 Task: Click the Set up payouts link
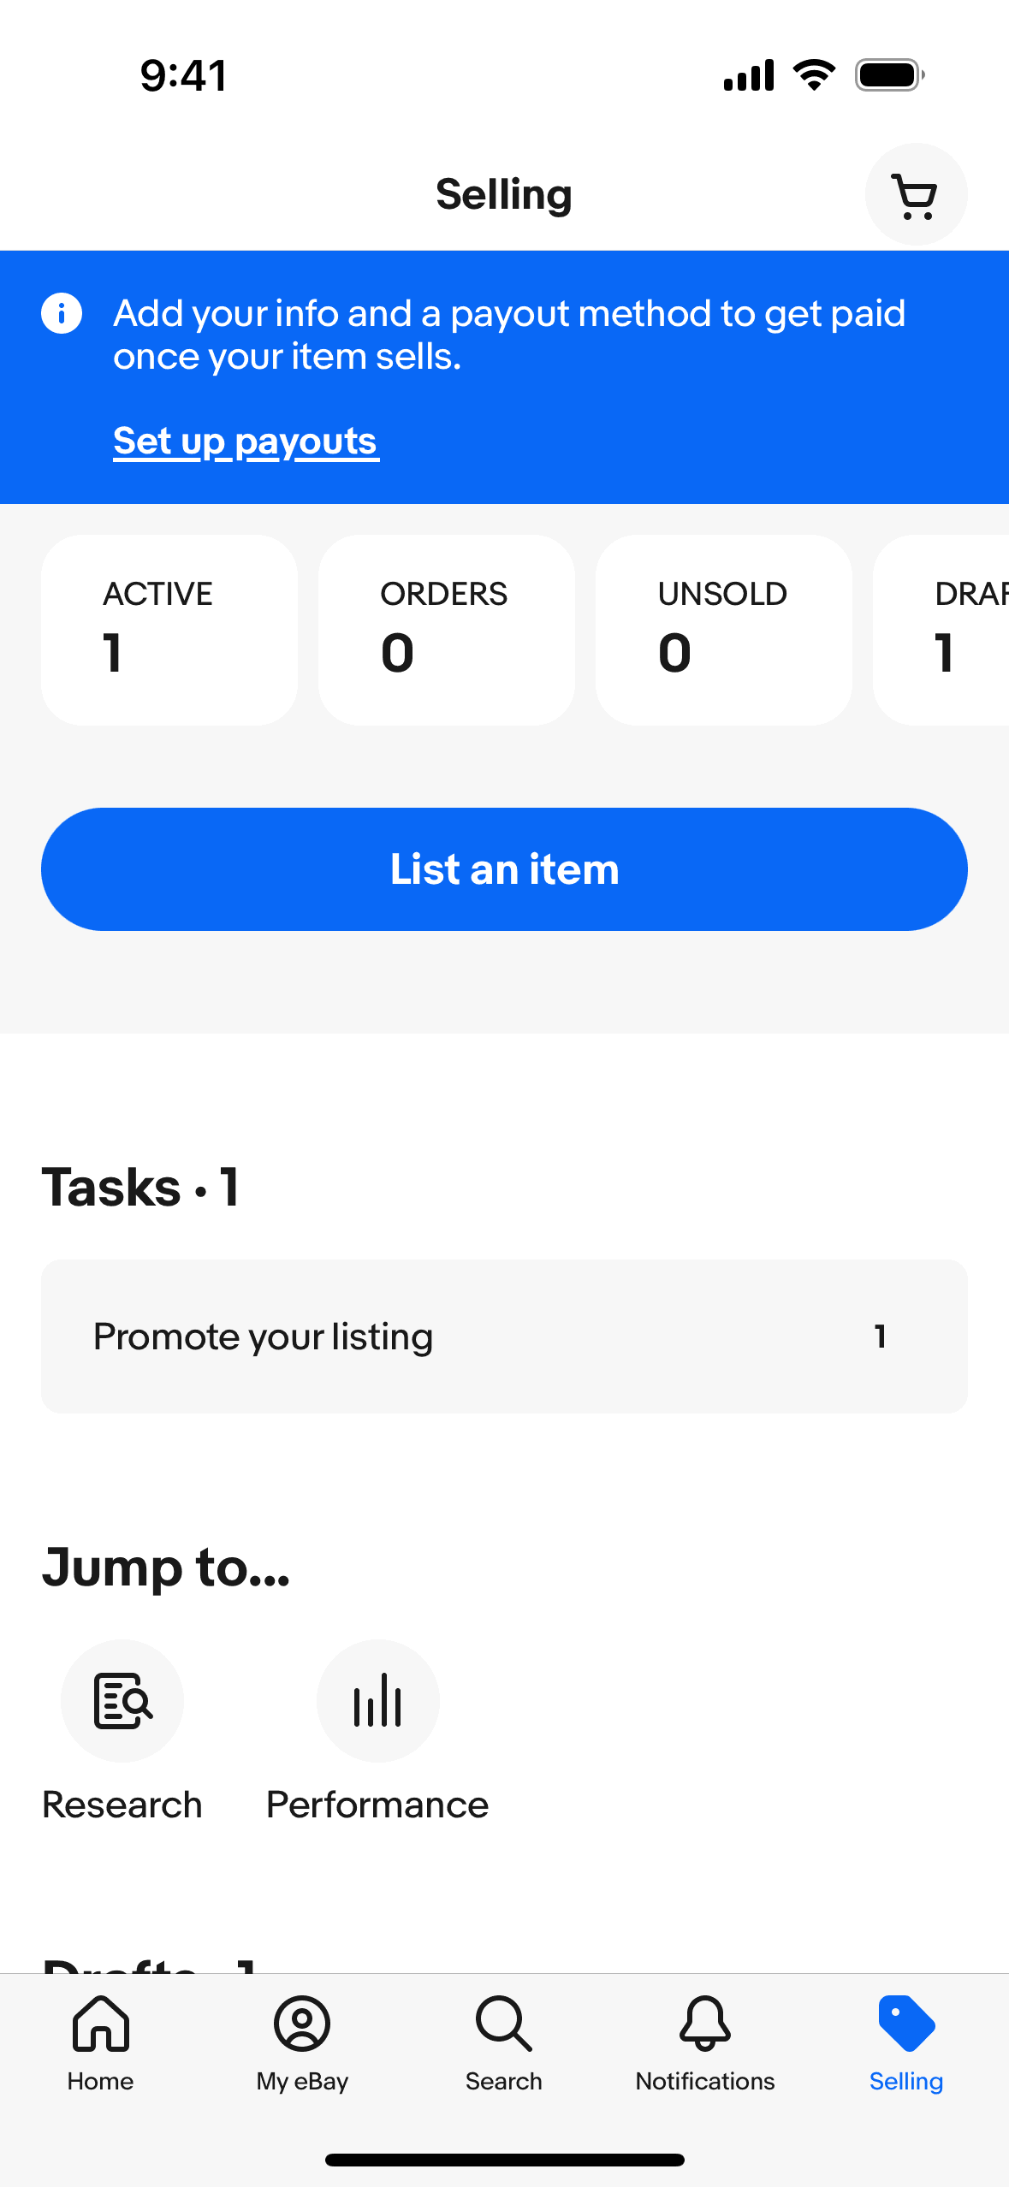246,442
